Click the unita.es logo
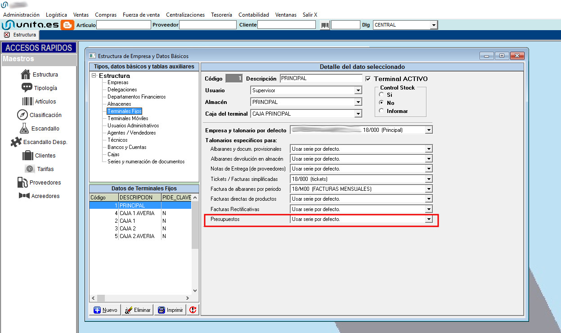The width and height of the screenshot is (561, 333). click(31, 25)
